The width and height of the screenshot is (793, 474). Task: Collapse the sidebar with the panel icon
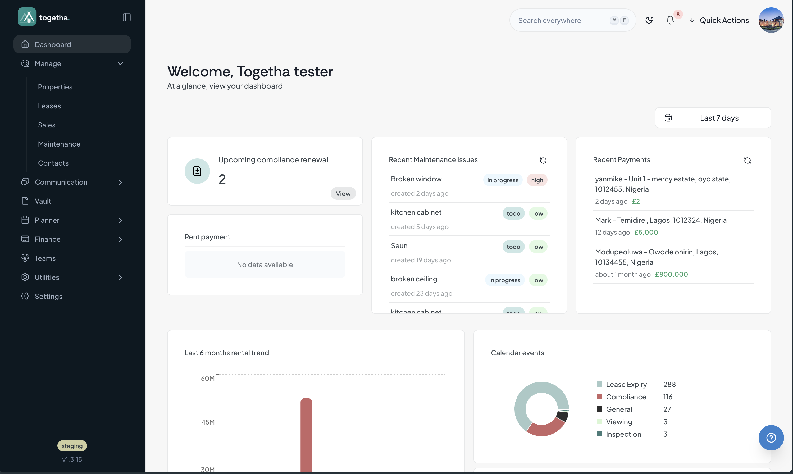126,17
